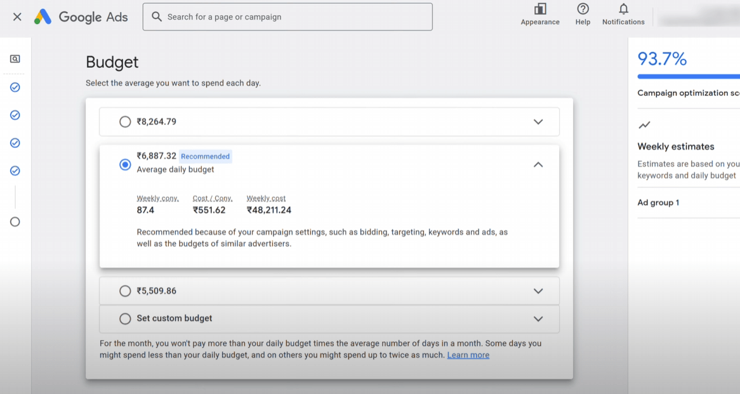The width and height of the screenshot is (740, 394).
Task: Select the ₹5,509.86 budget option
Action: tap(125, 291)
